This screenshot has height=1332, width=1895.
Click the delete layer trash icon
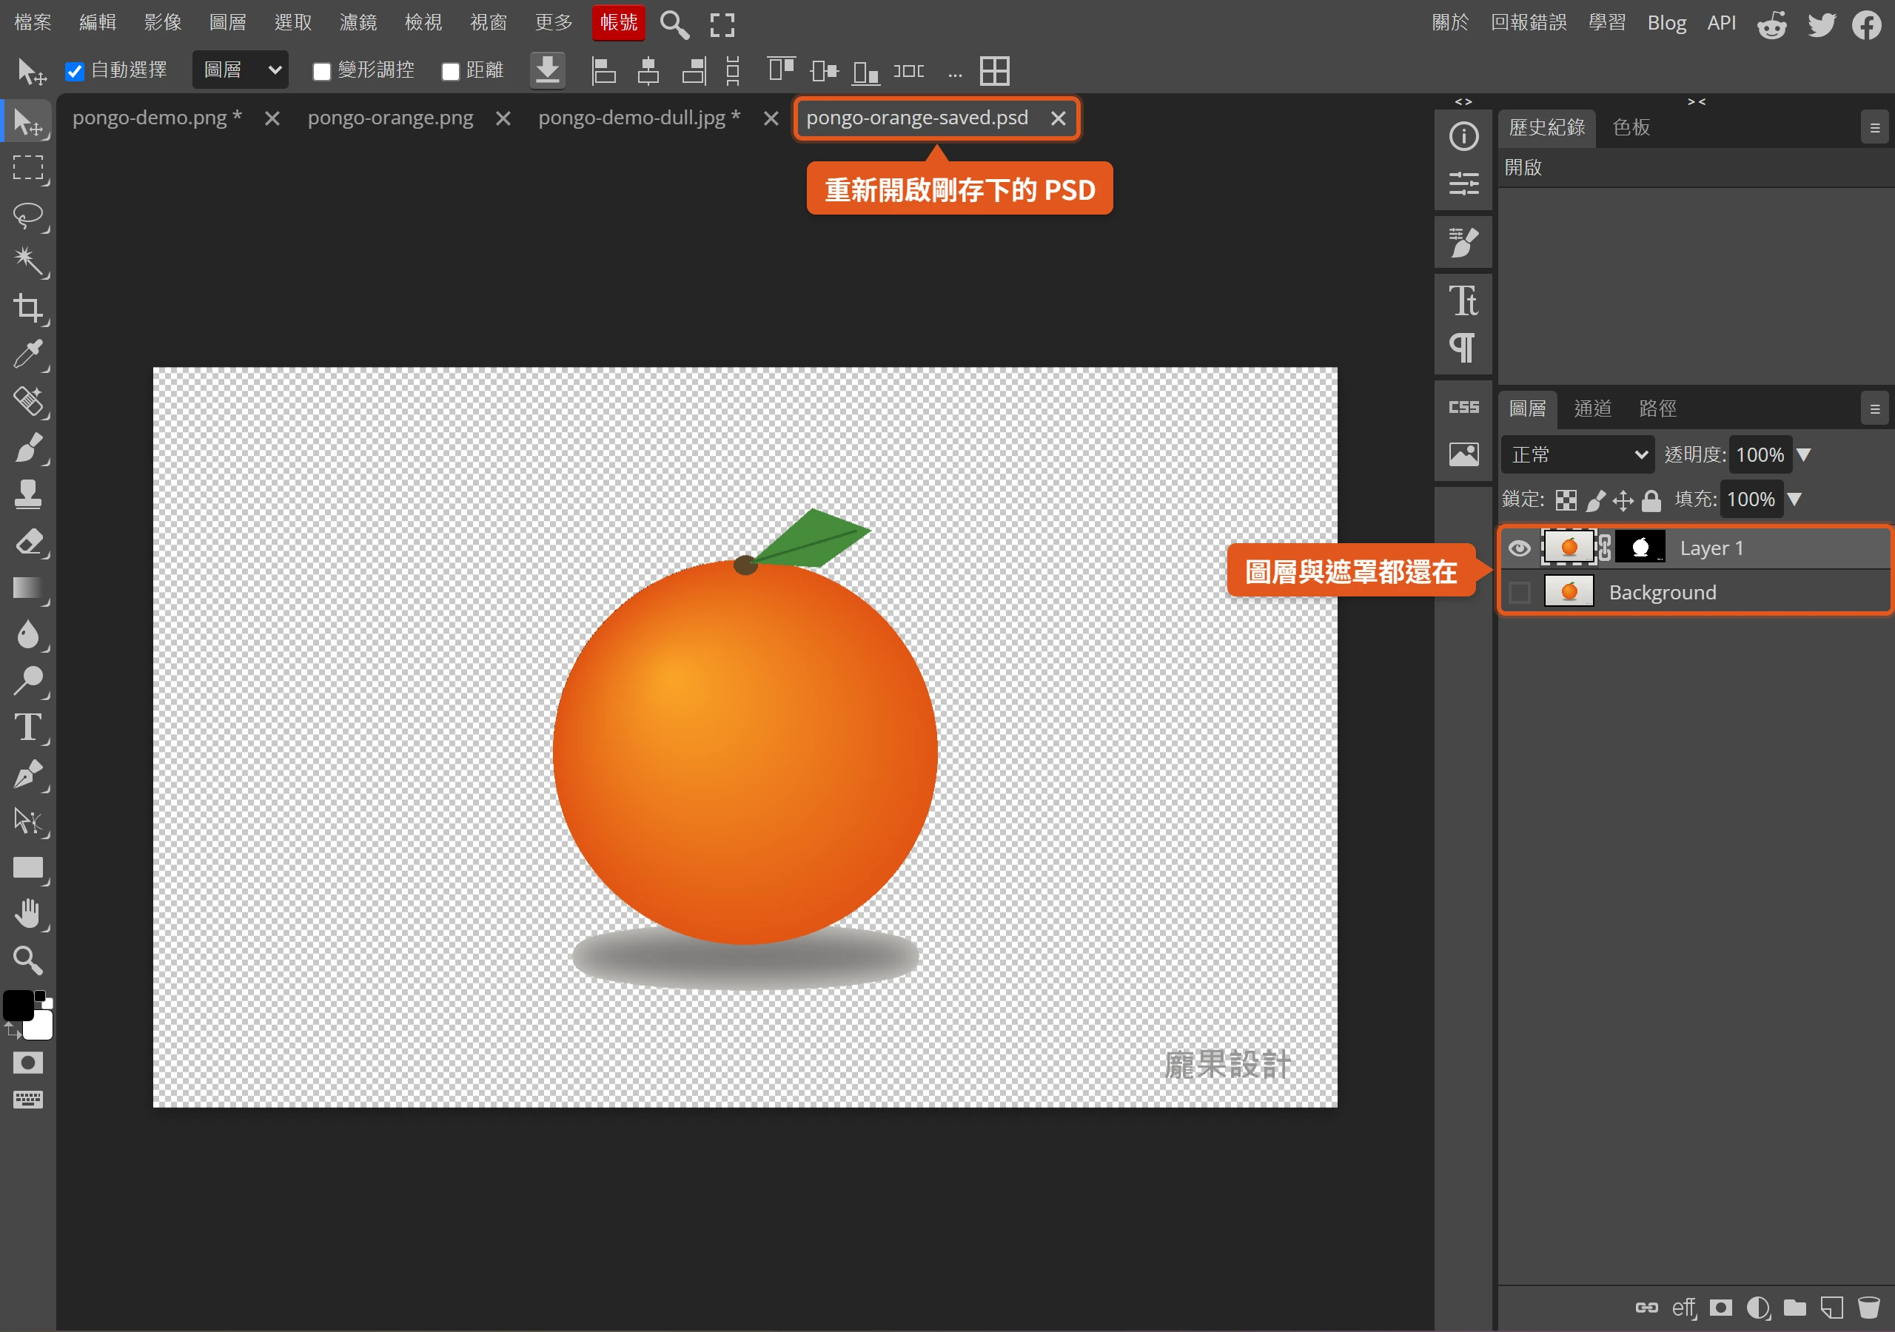click(x=1868, y=1308)
